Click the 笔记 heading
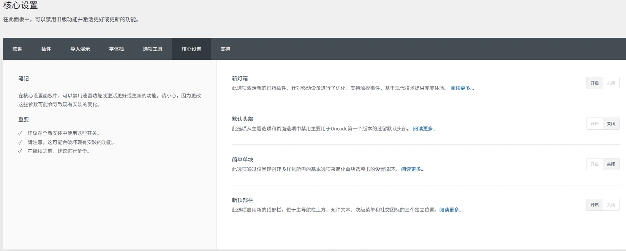This screenshot has height=251, width=626. pyautogui.click(x=24, y=78)
